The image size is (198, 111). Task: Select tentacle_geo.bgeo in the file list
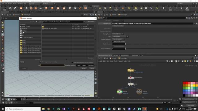coord(50,29)
